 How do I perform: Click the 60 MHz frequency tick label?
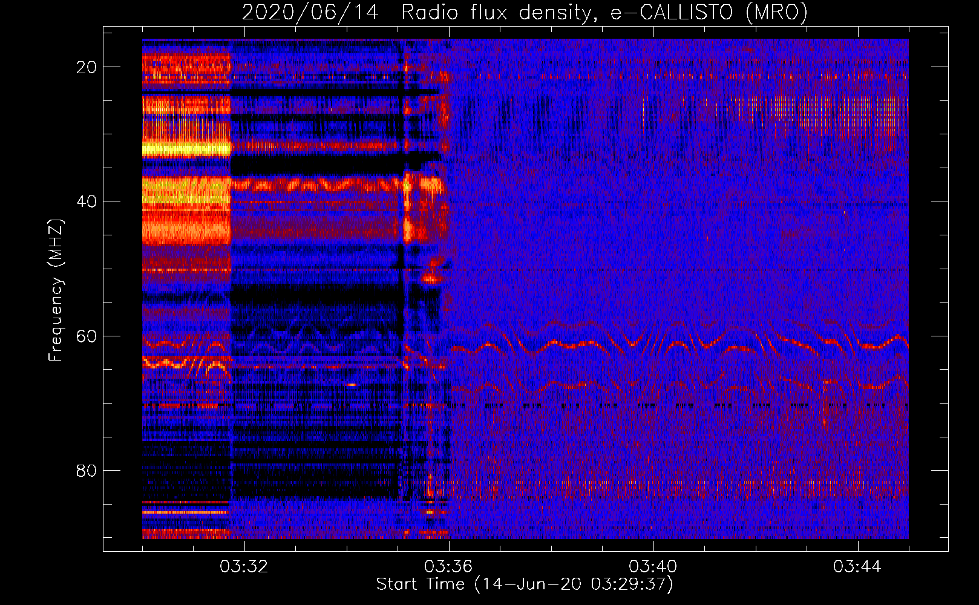click(x=87, y=336)
